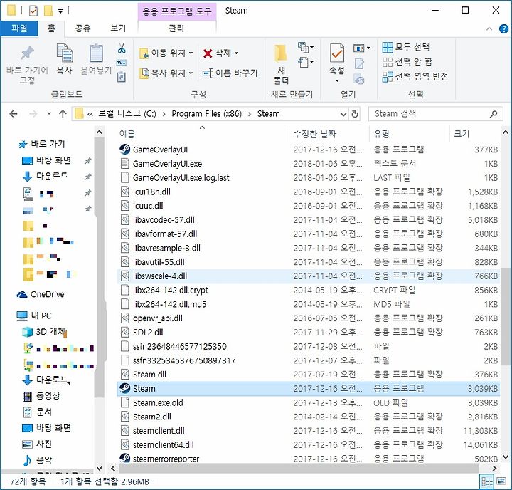Click the scissors Cut icon
512x490 pixels.
(x=122, y=48)
